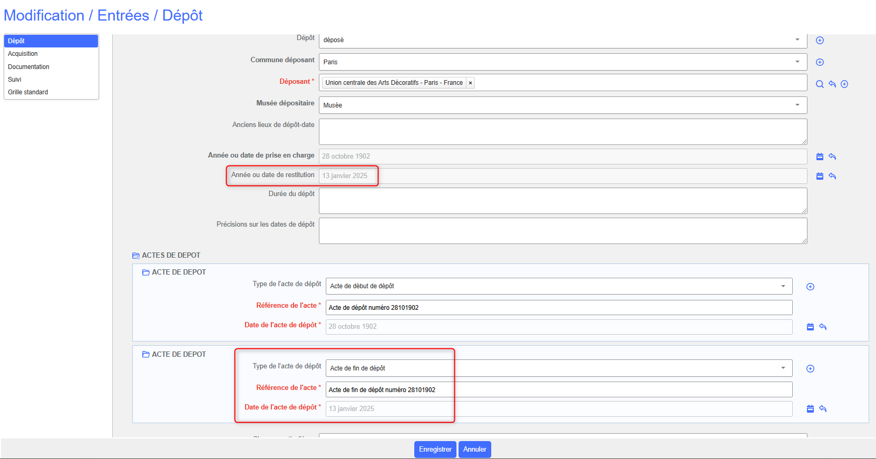Image resolution: width=876 pixels, height=459 pixels.
Task: Reset the date de restitution with undo arrow
Action: 832,176
